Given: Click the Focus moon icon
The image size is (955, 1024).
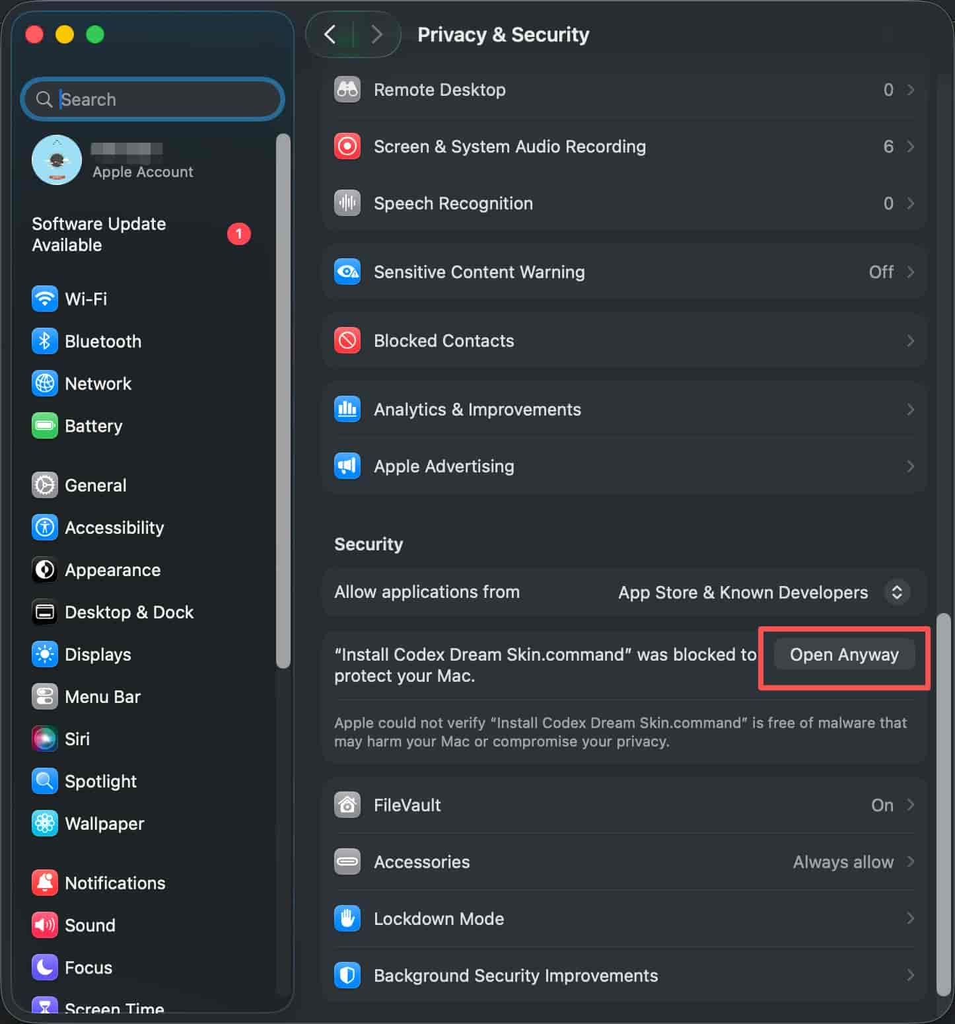Looking at the screenshot, I should [x=45, y=967].
